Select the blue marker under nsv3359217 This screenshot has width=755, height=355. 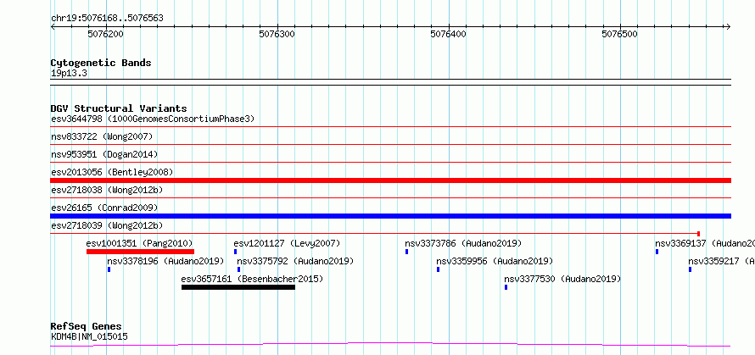pos(690,269)
